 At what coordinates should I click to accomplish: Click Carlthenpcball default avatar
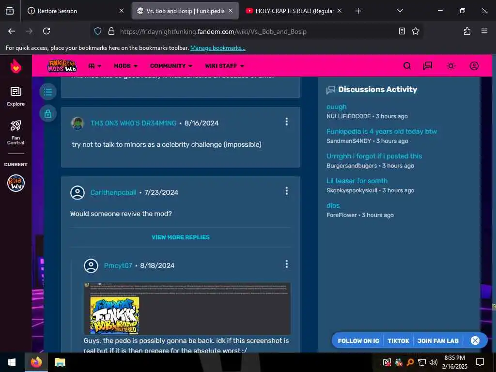[77, 192]
